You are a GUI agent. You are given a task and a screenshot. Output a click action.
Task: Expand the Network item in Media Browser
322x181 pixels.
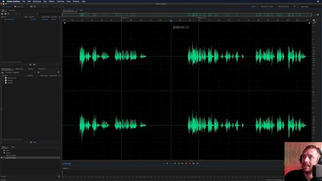click(x=3, y=80)
